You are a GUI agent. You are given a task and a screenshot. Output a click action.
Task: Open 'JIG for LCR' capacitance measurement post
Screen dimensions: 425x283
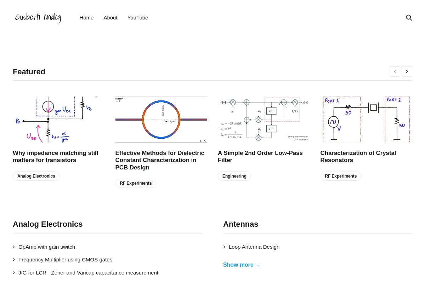coord(88,273)
